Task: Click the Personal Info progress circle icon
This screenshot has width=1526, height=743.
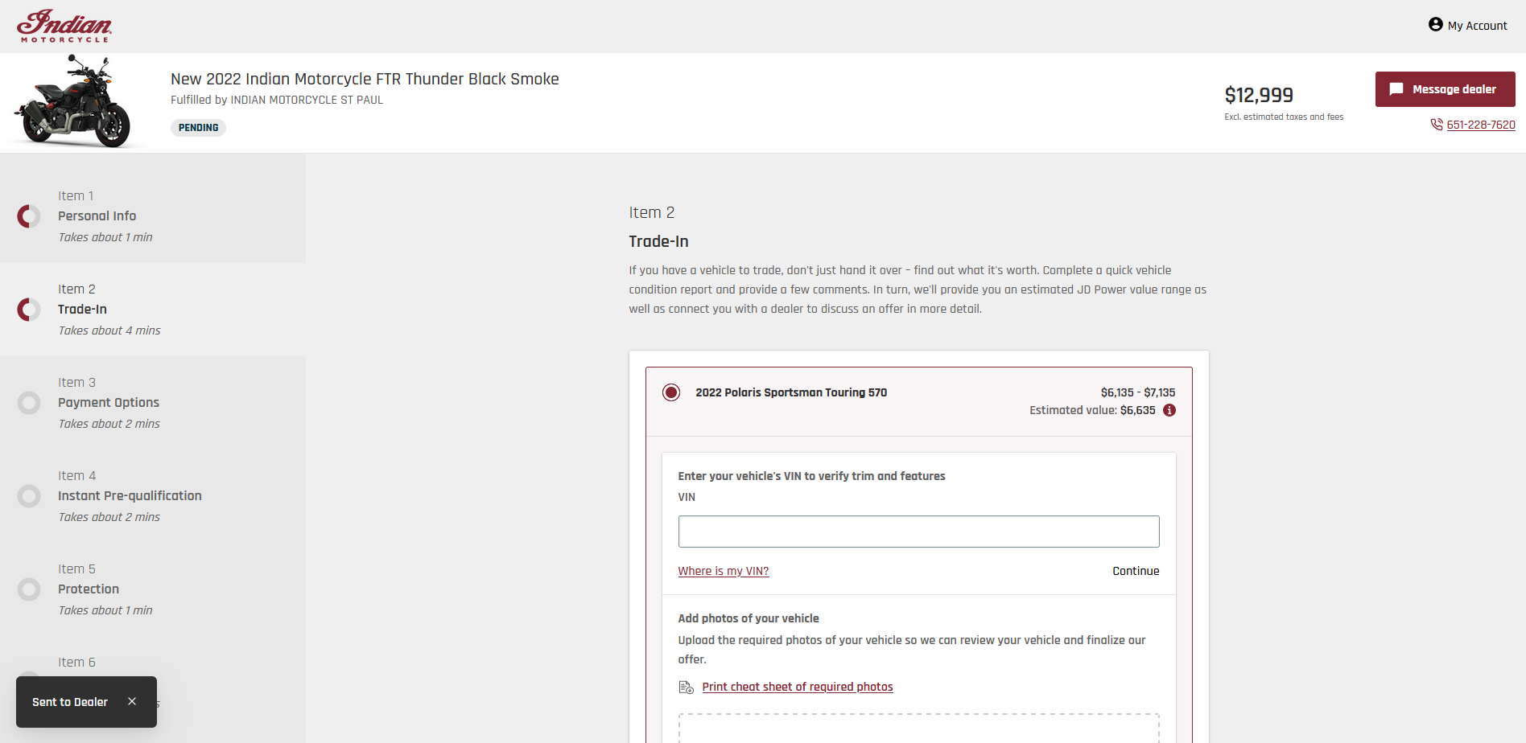Action: pos(29,216)
